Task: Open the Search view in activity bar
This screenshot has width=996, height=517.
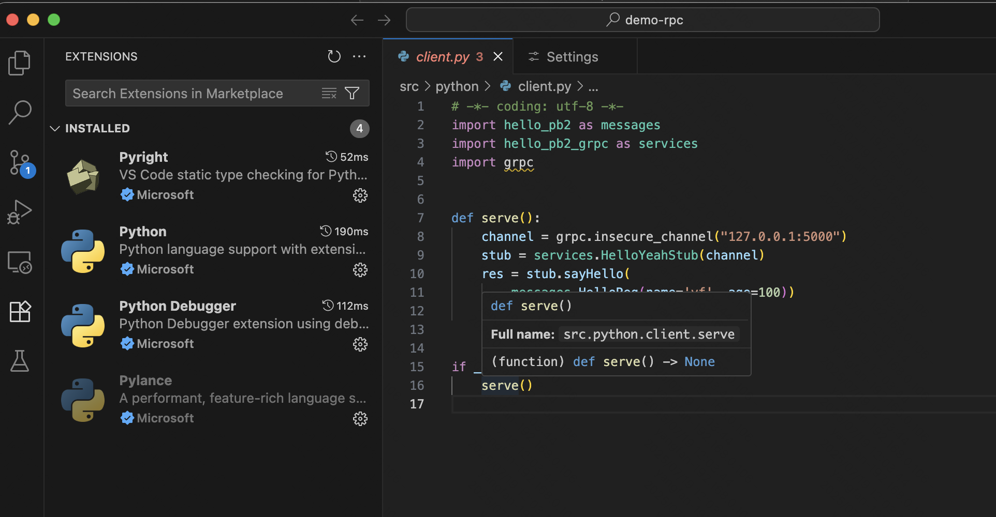Action: (x=20, y=112)
